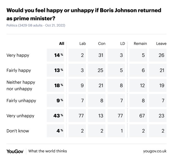Click the Politics survey details subtitle
Screen dimensions: 173x161
[x=36, y=25]
